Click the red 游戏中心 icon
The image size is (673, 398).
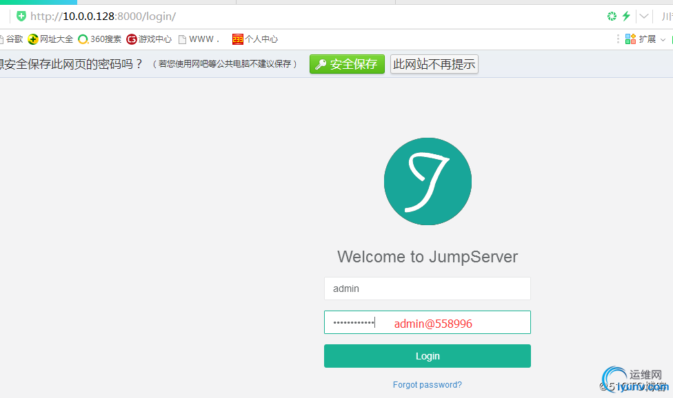click(x=131, y=39)
